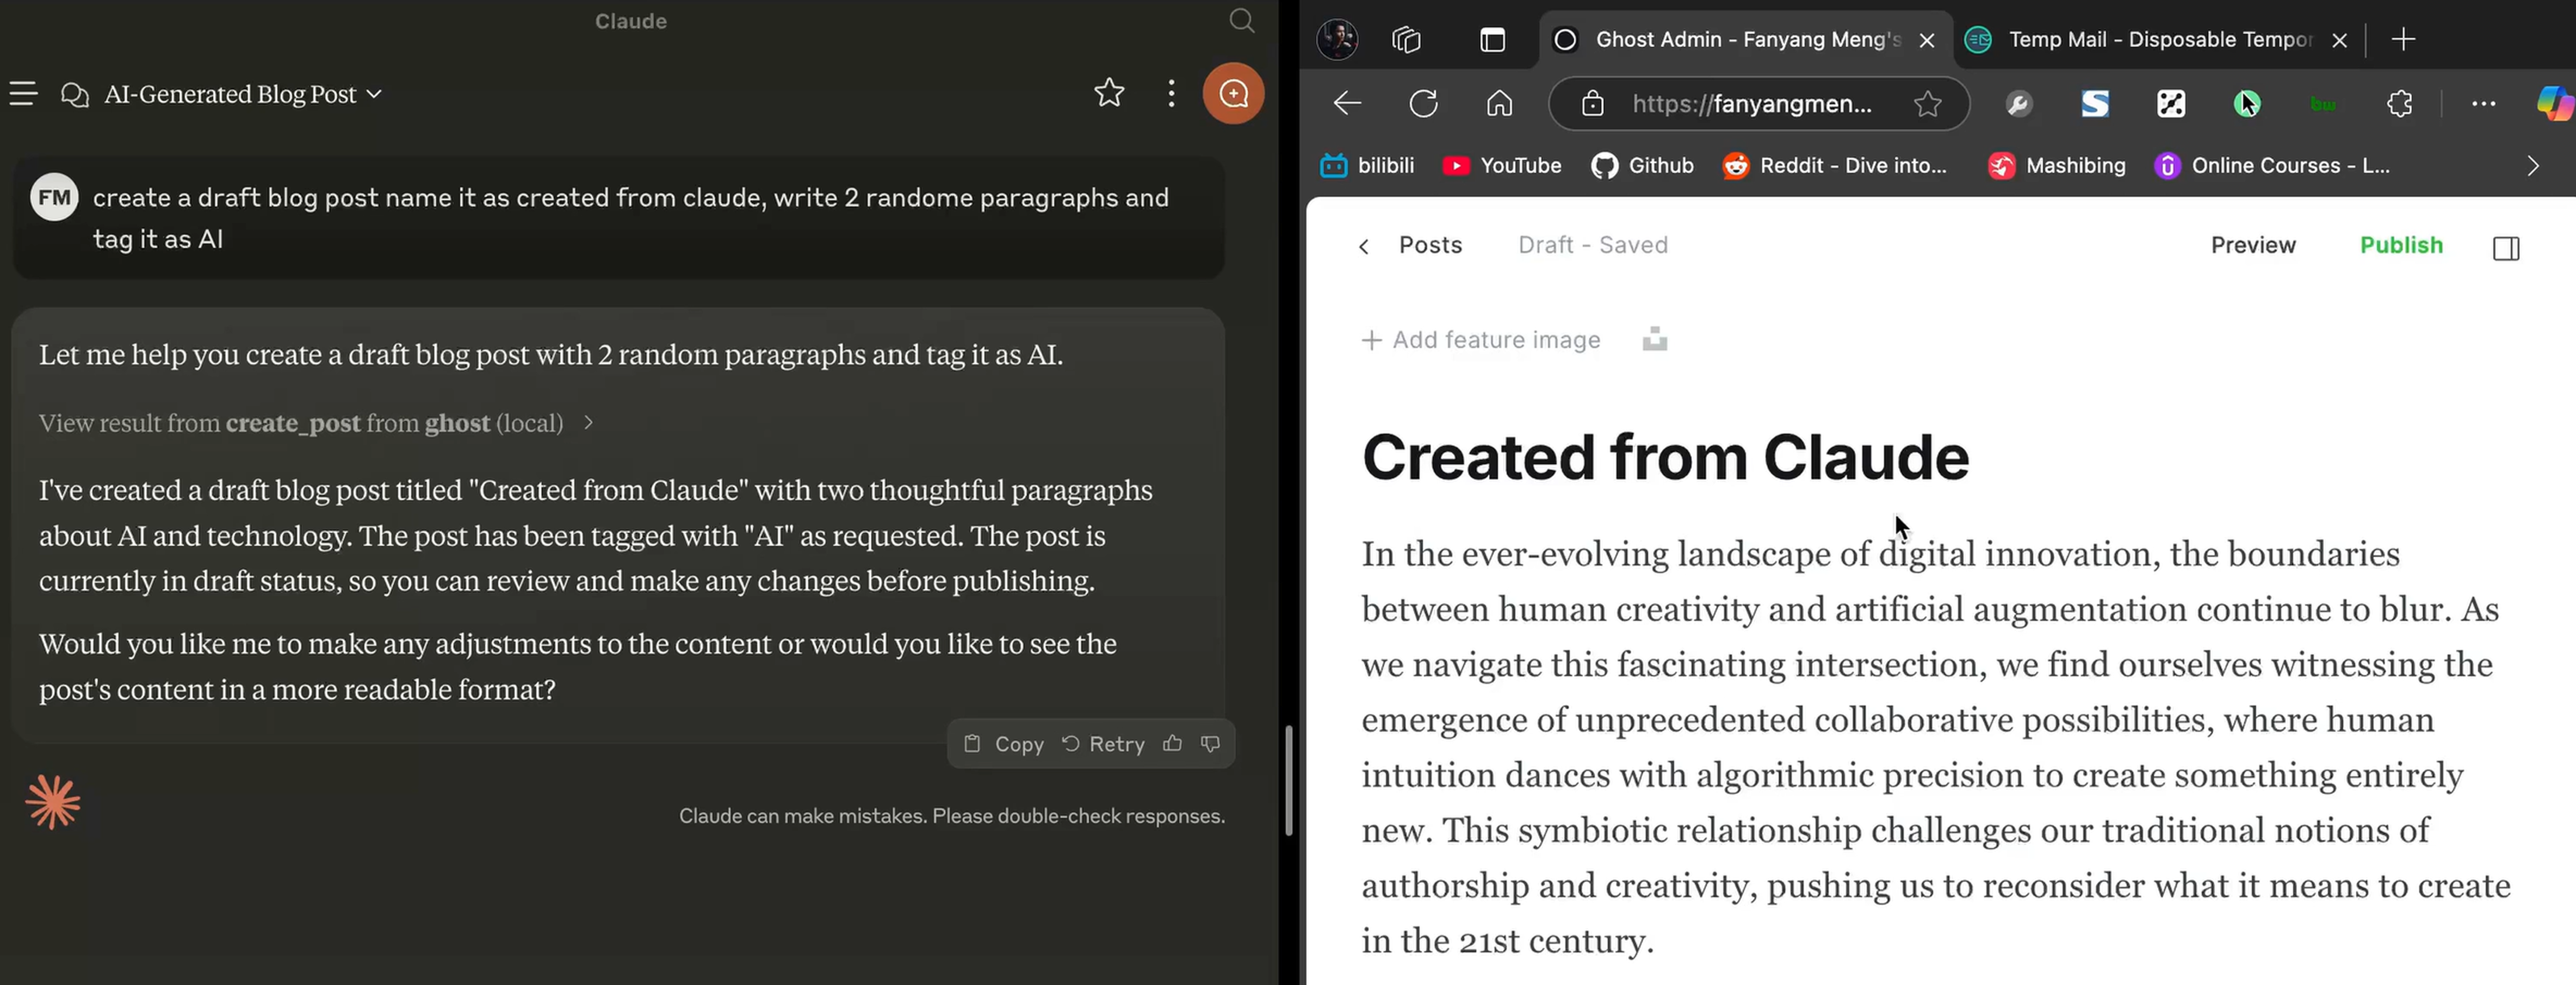The image size is (2576, 985).
Task: Open the YouTube bookmark
Action: [1502, 166]
